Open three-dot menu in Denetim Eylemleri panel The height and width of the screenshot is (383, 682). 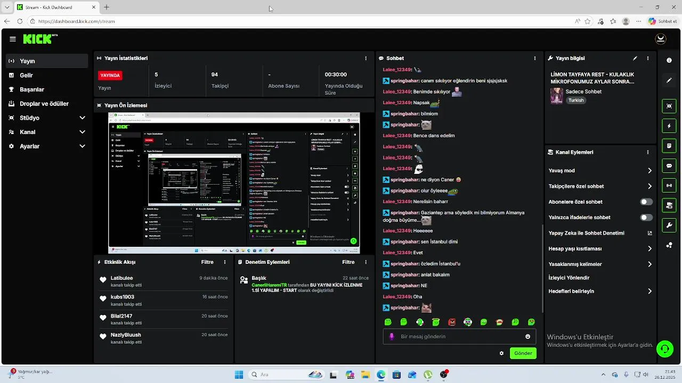tap(366, 262)
